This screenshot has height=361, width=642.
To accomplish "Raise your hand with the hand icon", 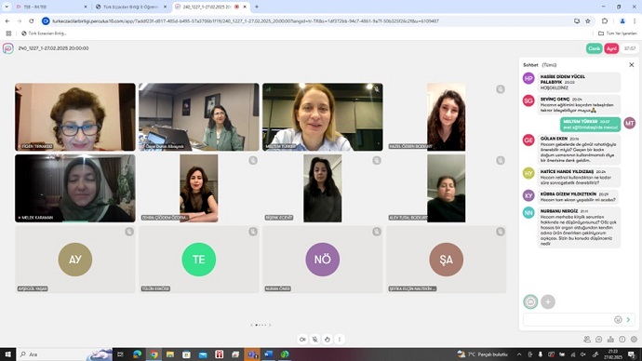I will [328, 340].
